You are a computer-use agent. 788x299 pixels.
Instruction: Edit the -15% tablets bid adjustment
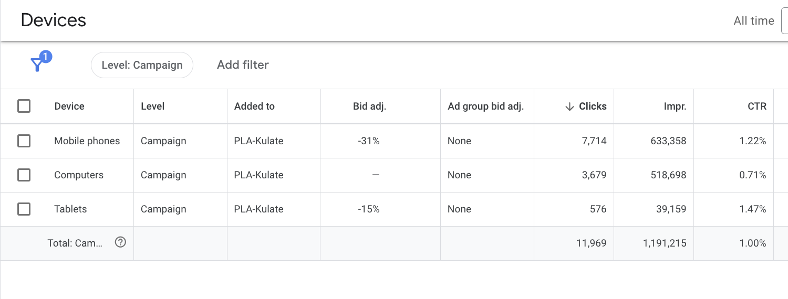coord(369,209)
